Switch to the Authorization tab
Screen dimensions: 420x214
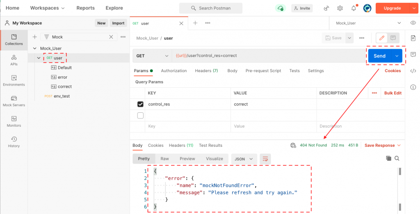(174, 71)
